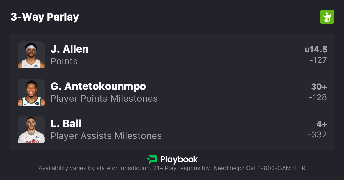Click the u14.5 points line
This screenshot has width=344, height=180.
click(x=316, y=50)
